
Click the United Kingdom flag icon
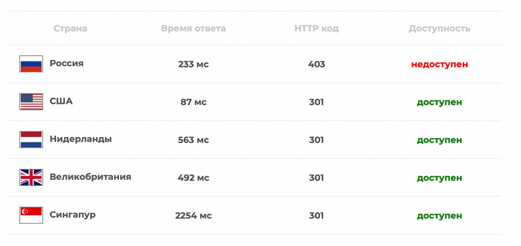pos(31,178)
